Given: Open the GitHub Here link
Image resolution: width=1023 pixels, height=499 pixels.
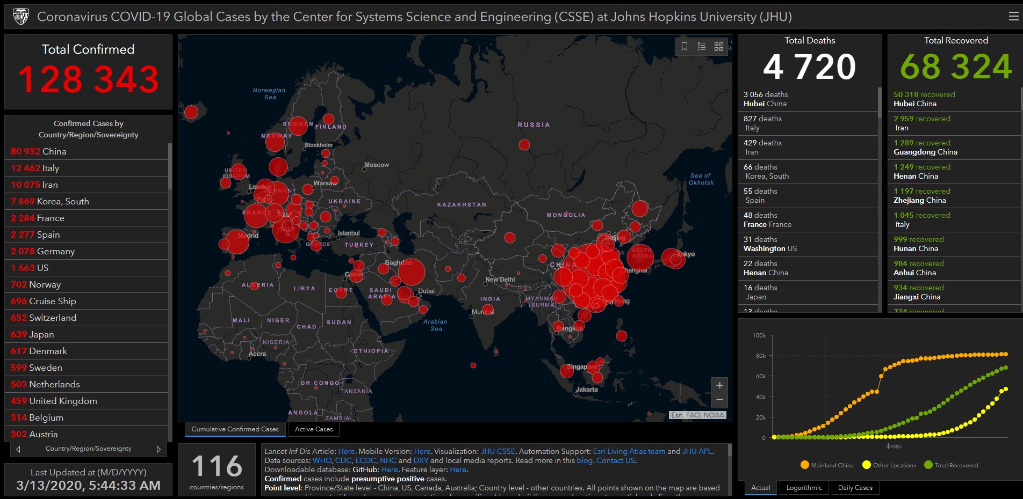Looking at the screenshot, I should pyautogui.click(x=389, y=469).
